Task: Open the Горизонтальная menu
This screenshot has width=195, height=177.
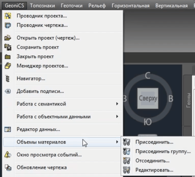Action: click(131, 6)
